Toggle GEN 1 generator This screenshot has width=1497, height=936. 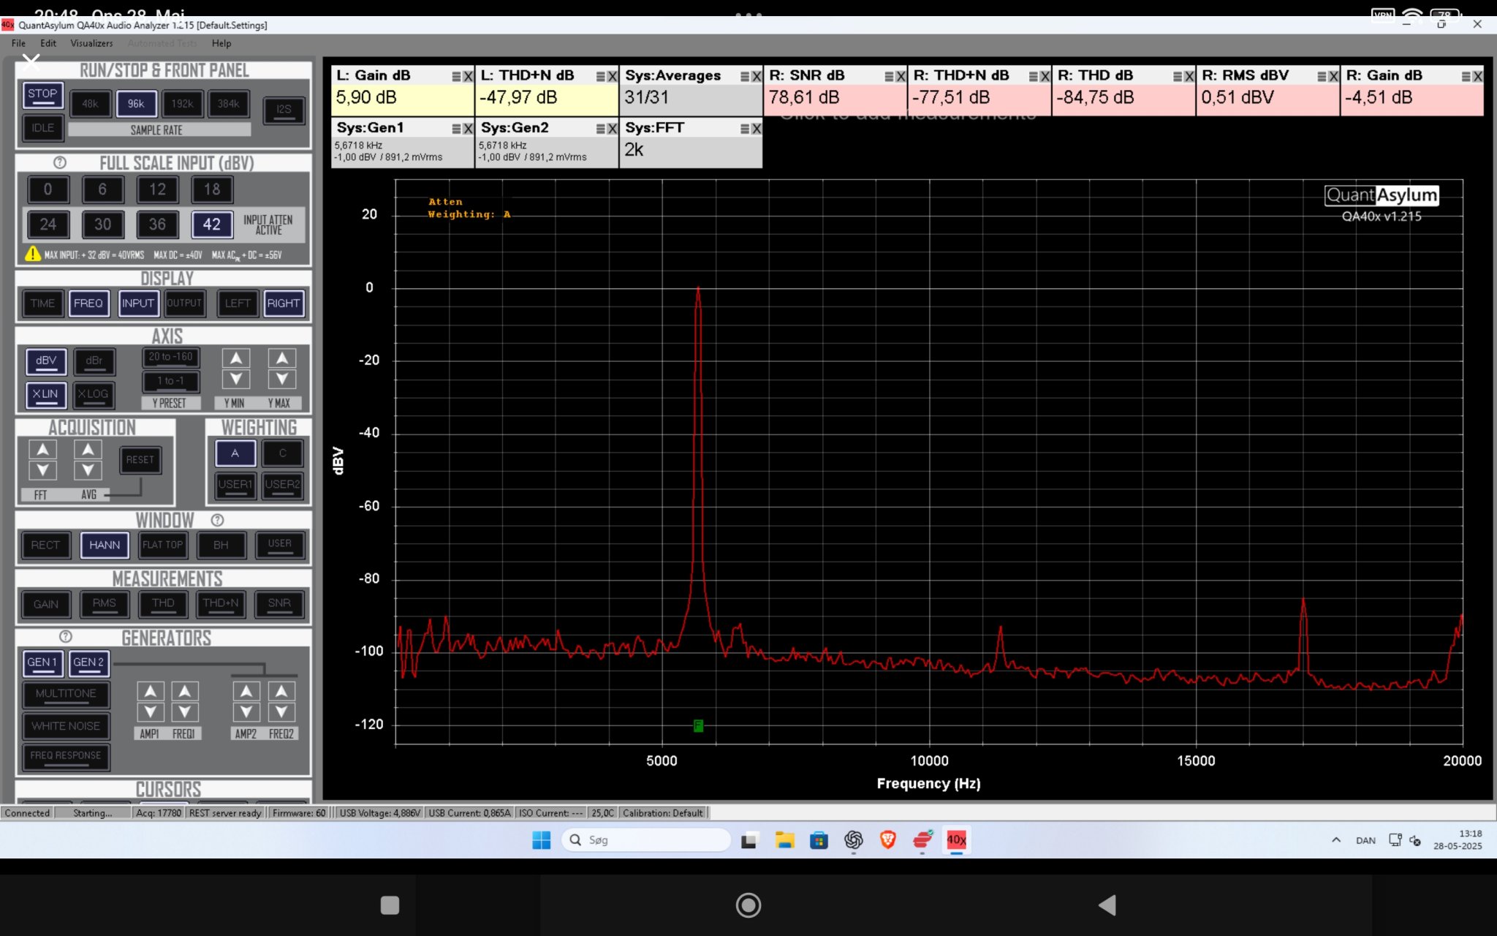42,663
